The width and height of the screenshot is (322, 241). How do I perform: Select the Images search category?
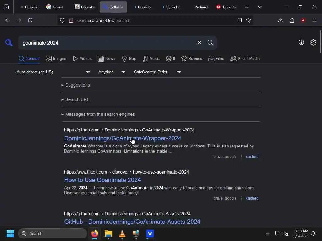56,59
